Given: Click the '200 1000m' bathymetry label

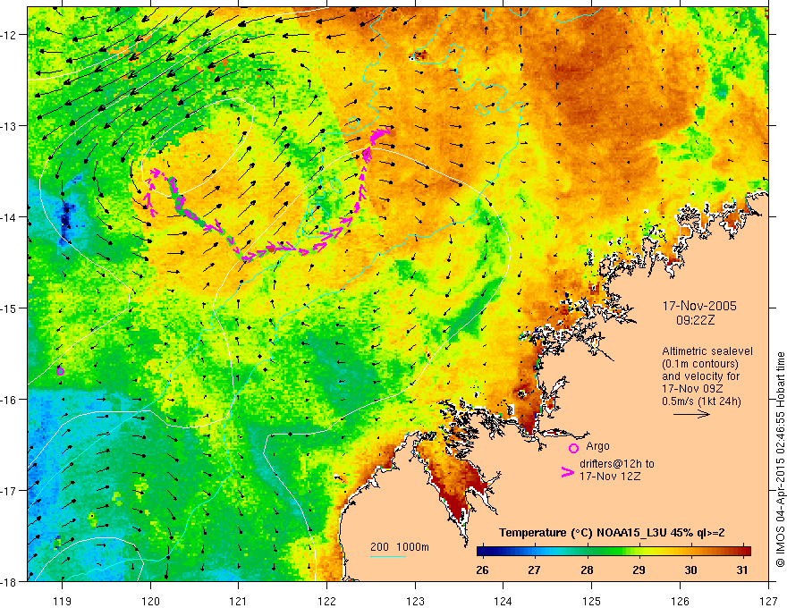Looking at the screenshot, I should tap(400, 547).
